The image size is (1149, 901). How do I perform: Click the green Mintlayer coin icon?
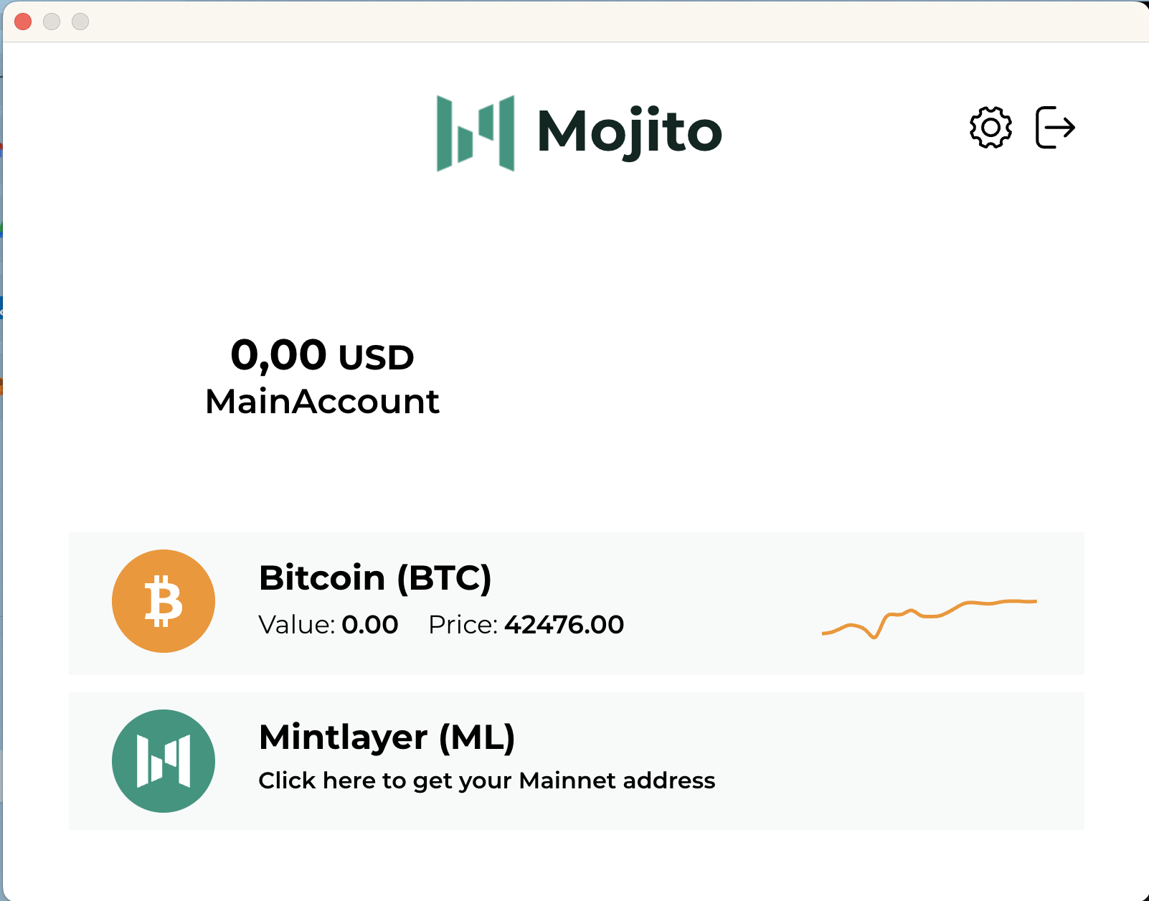[163, 762]
